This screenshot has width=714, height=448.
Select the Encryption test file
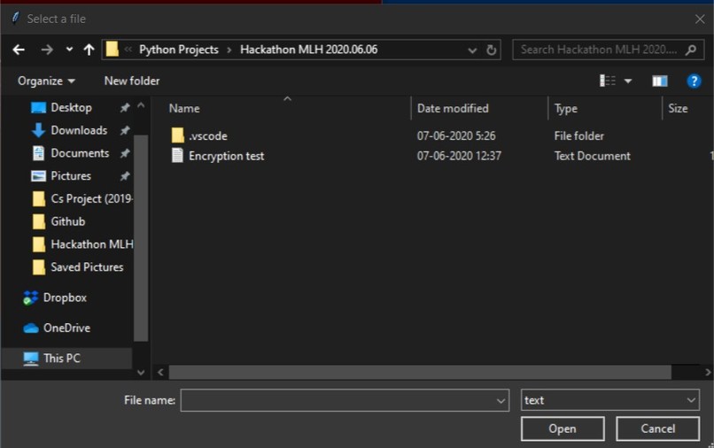(x=226, y=156)
